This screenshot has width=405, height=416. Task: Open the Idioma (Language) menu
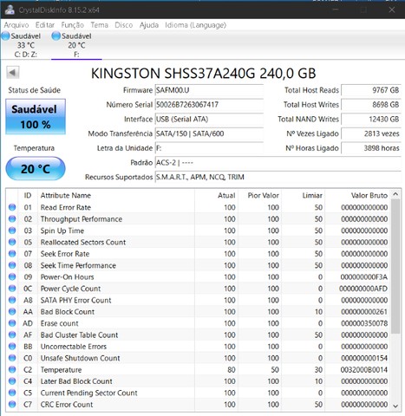click(196, 25)
